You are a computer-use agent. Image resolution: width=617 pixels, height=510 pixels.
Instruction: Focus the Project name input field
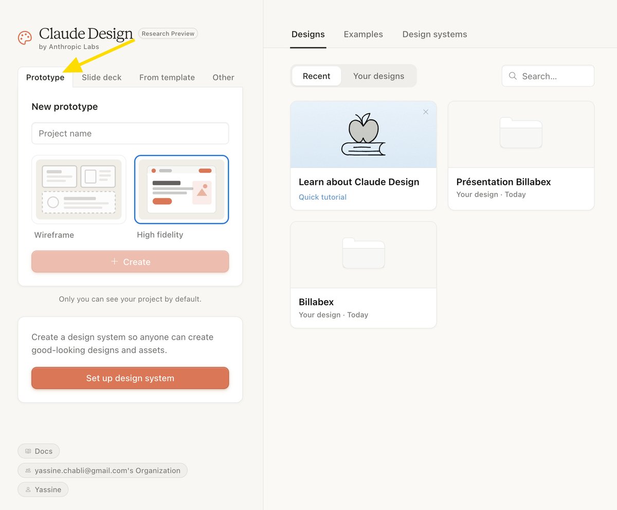(x=130, y=133)
